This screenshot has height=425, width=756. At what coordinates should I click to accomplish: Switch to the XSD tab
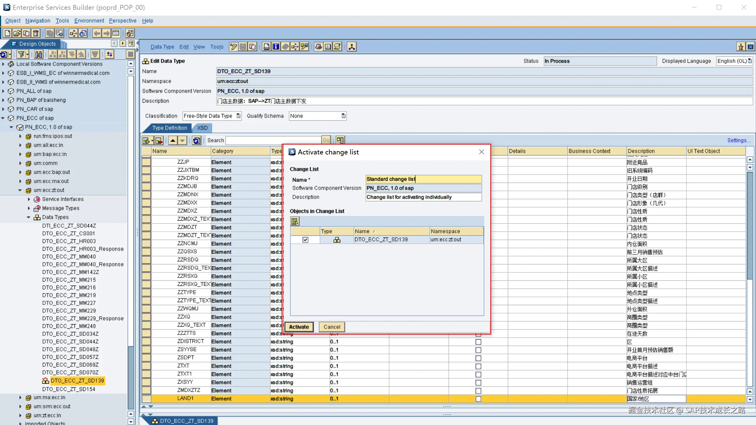(x=202, y=128)
